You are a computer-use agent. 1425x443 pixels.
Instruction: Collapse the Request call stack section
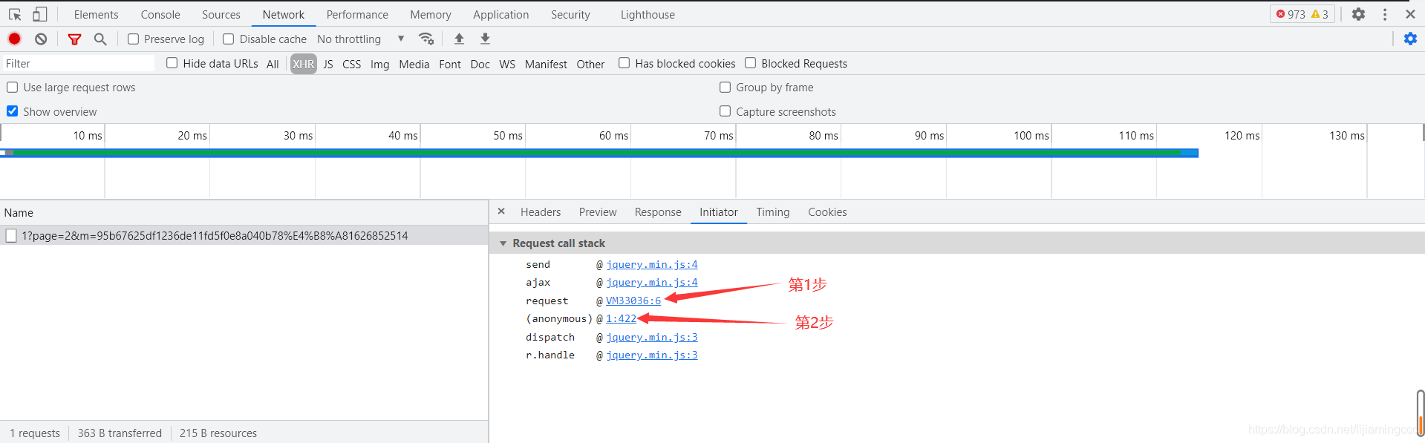tap(503, 243)
